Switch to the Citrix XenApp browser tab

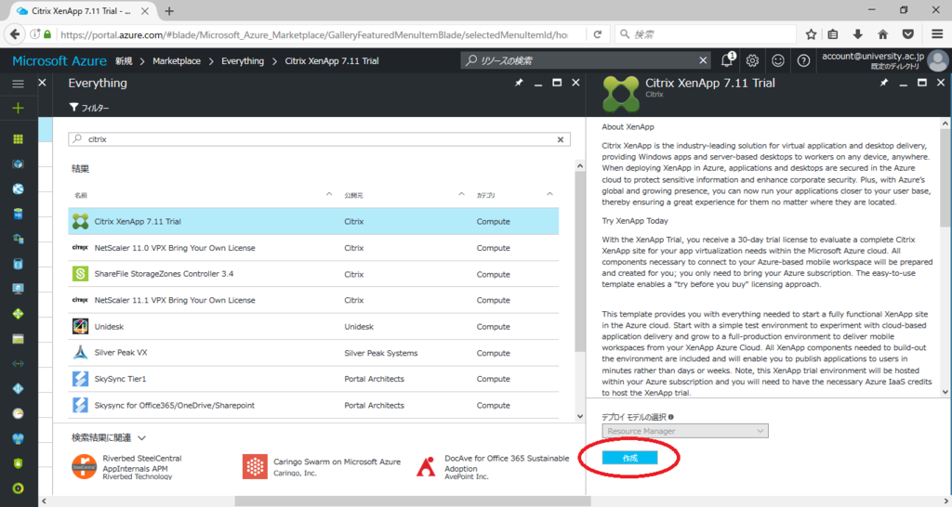[x=82, y=11]
